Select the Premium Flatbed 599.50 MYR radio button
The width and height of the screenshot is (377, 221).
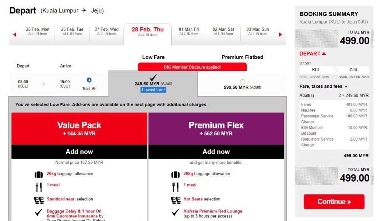242,82
